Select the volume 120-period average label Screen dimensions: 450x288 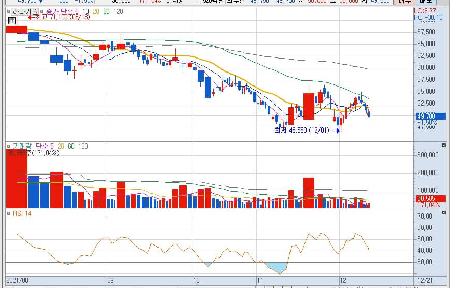[83, 147]
